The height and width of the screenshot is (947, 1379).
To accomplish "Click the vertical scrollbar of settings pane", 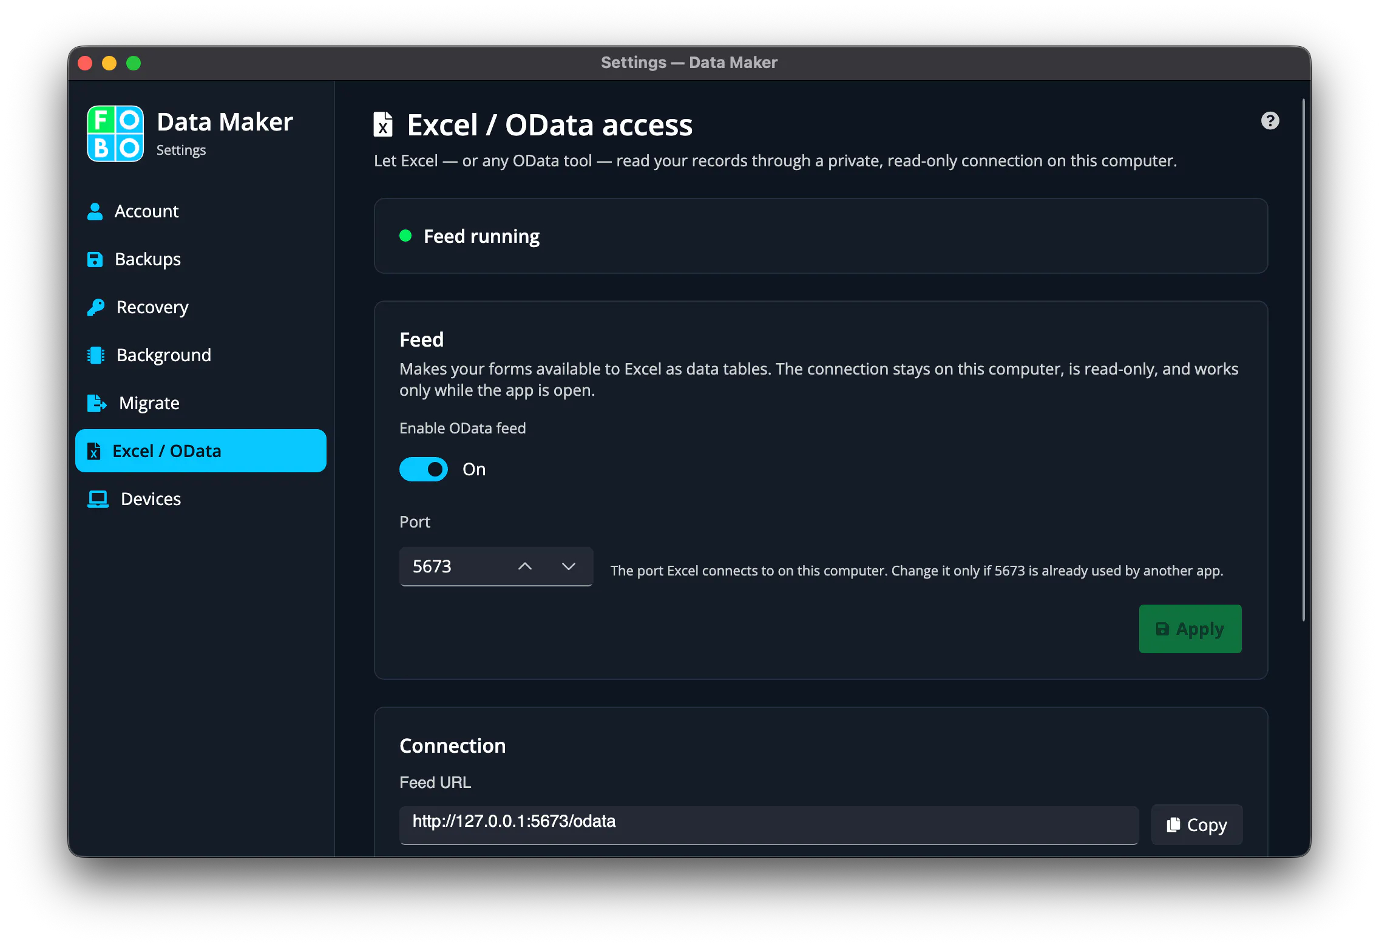I will [x=1303, y=360].
